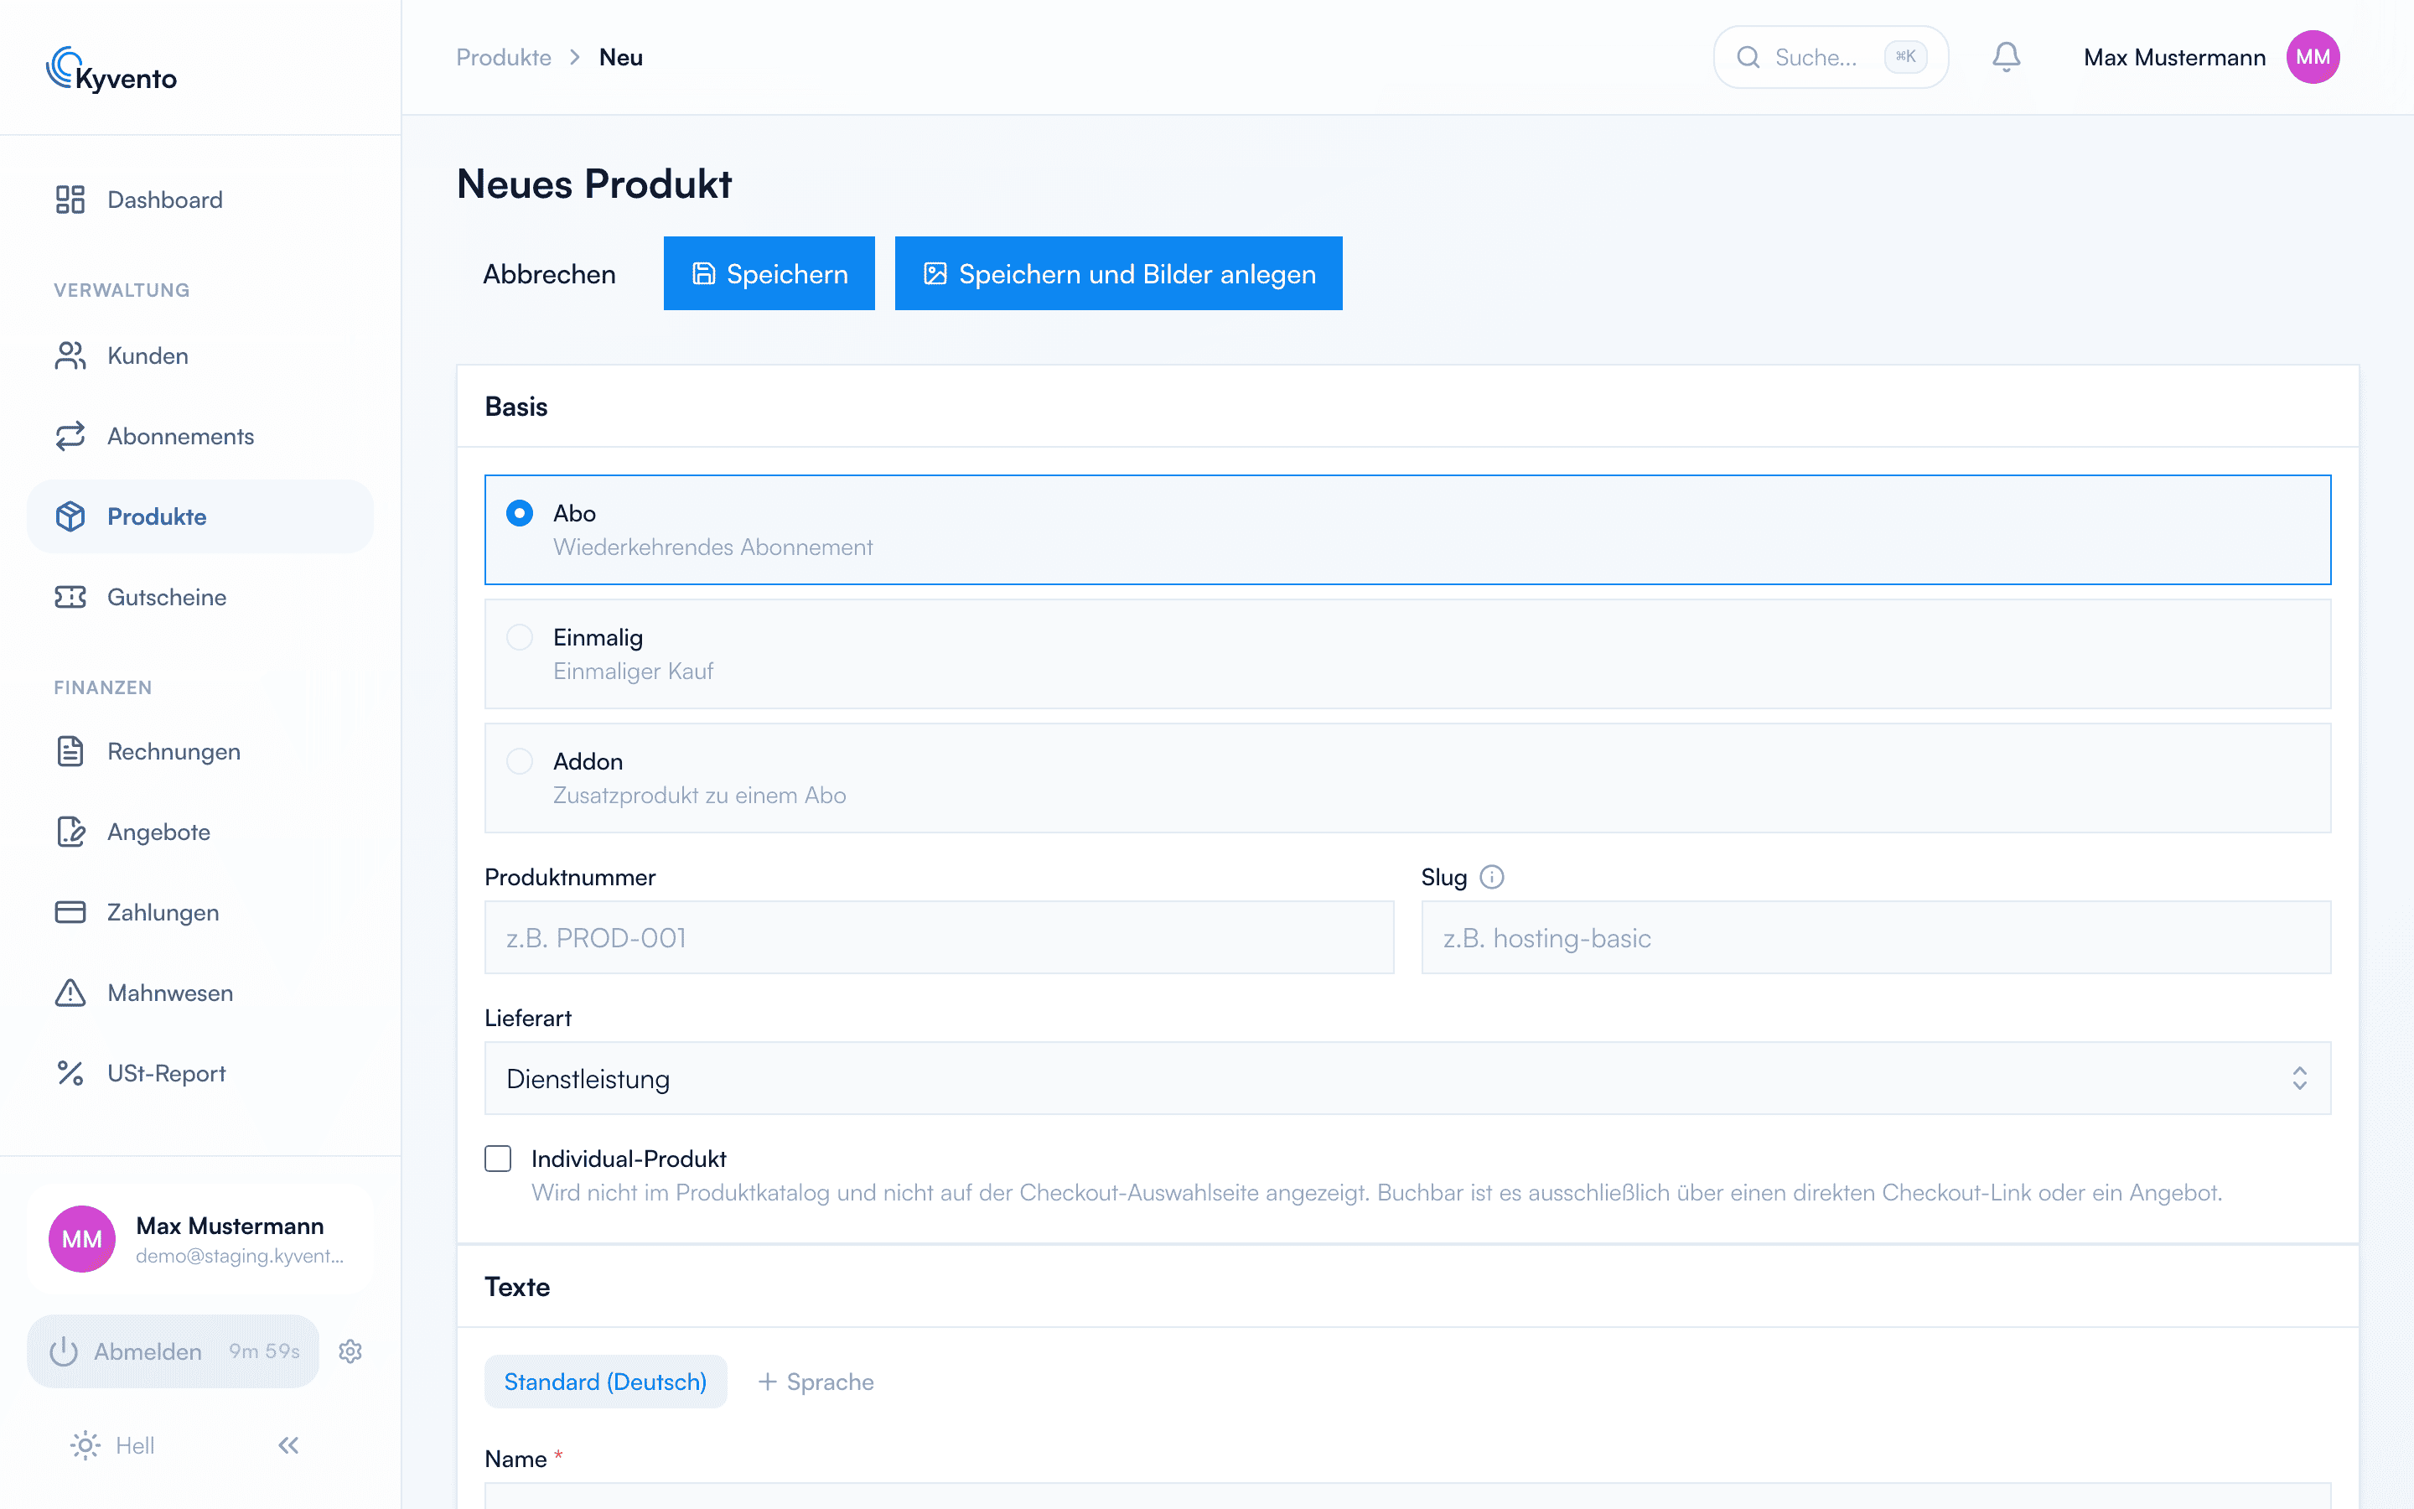Add a language with + Sprache
2414x1509 pixels.
(816, 1382)
